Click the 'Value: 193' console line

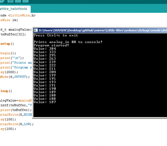point(45,82)
